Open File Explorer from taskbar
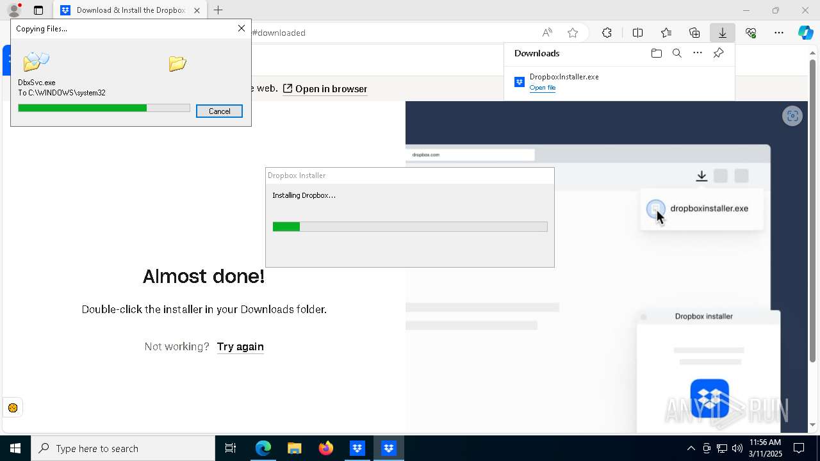Screen dimensions: 820x461 295,448
